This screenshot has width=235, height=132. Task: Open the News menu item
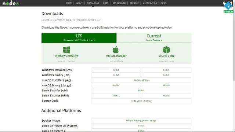[164, 3]
